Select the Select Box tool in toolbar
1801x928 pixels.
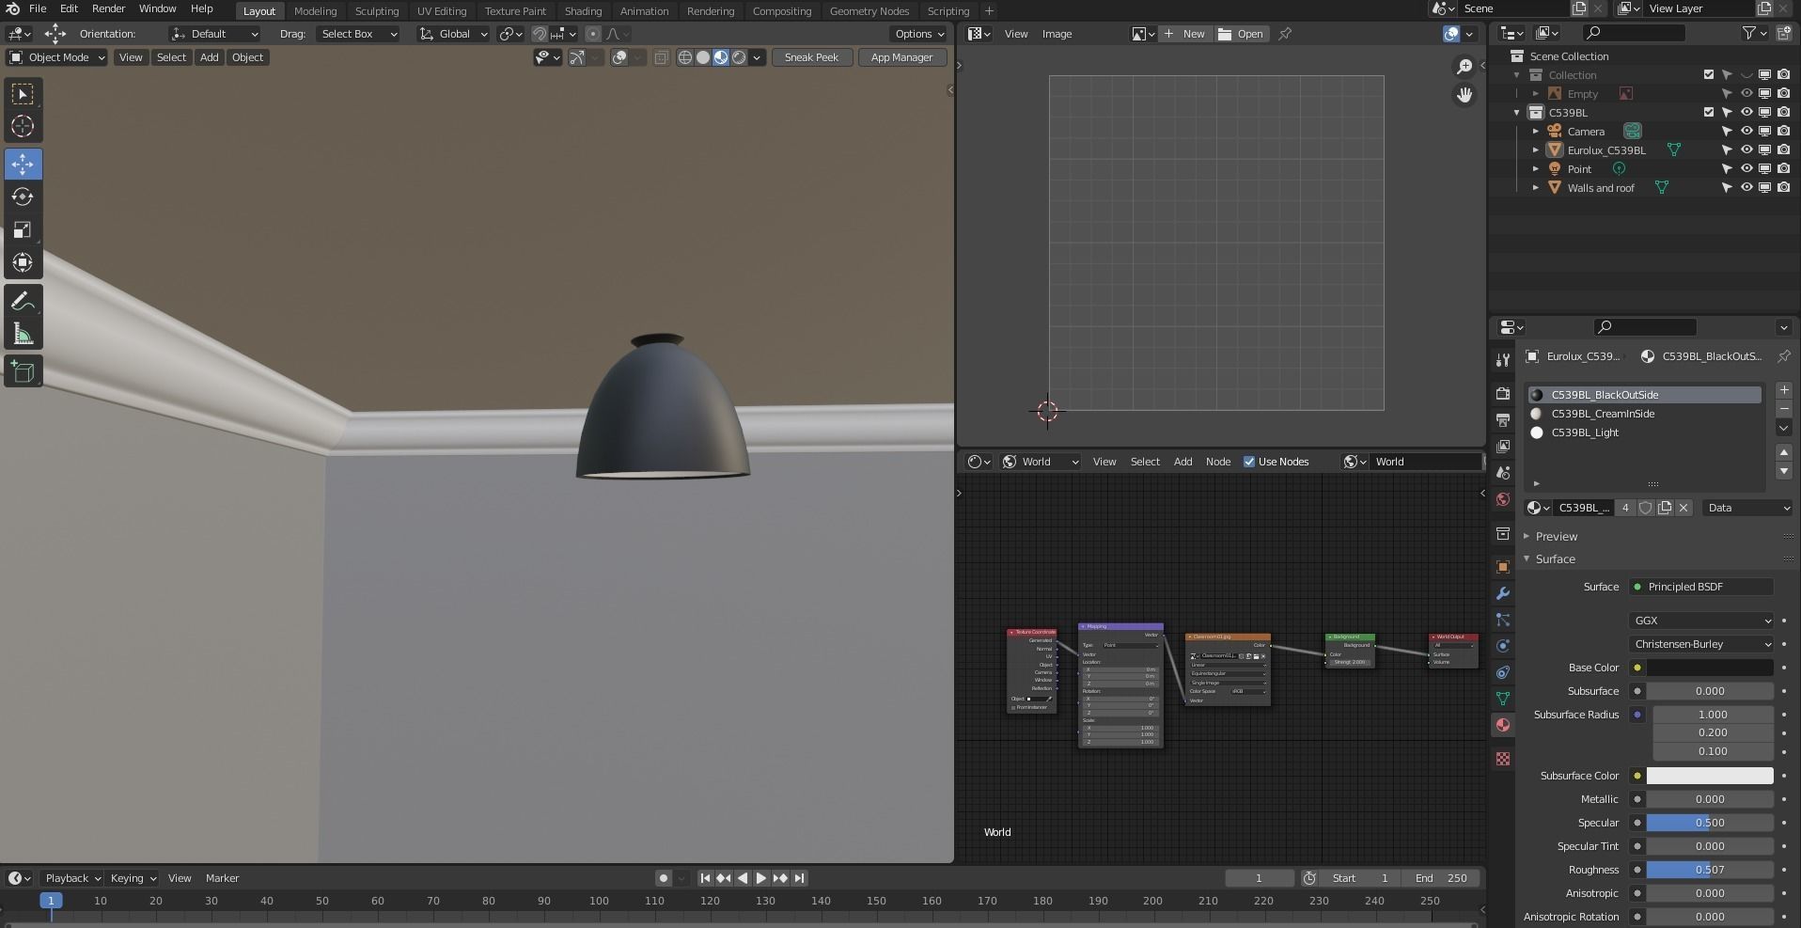[x=23, y=94]
